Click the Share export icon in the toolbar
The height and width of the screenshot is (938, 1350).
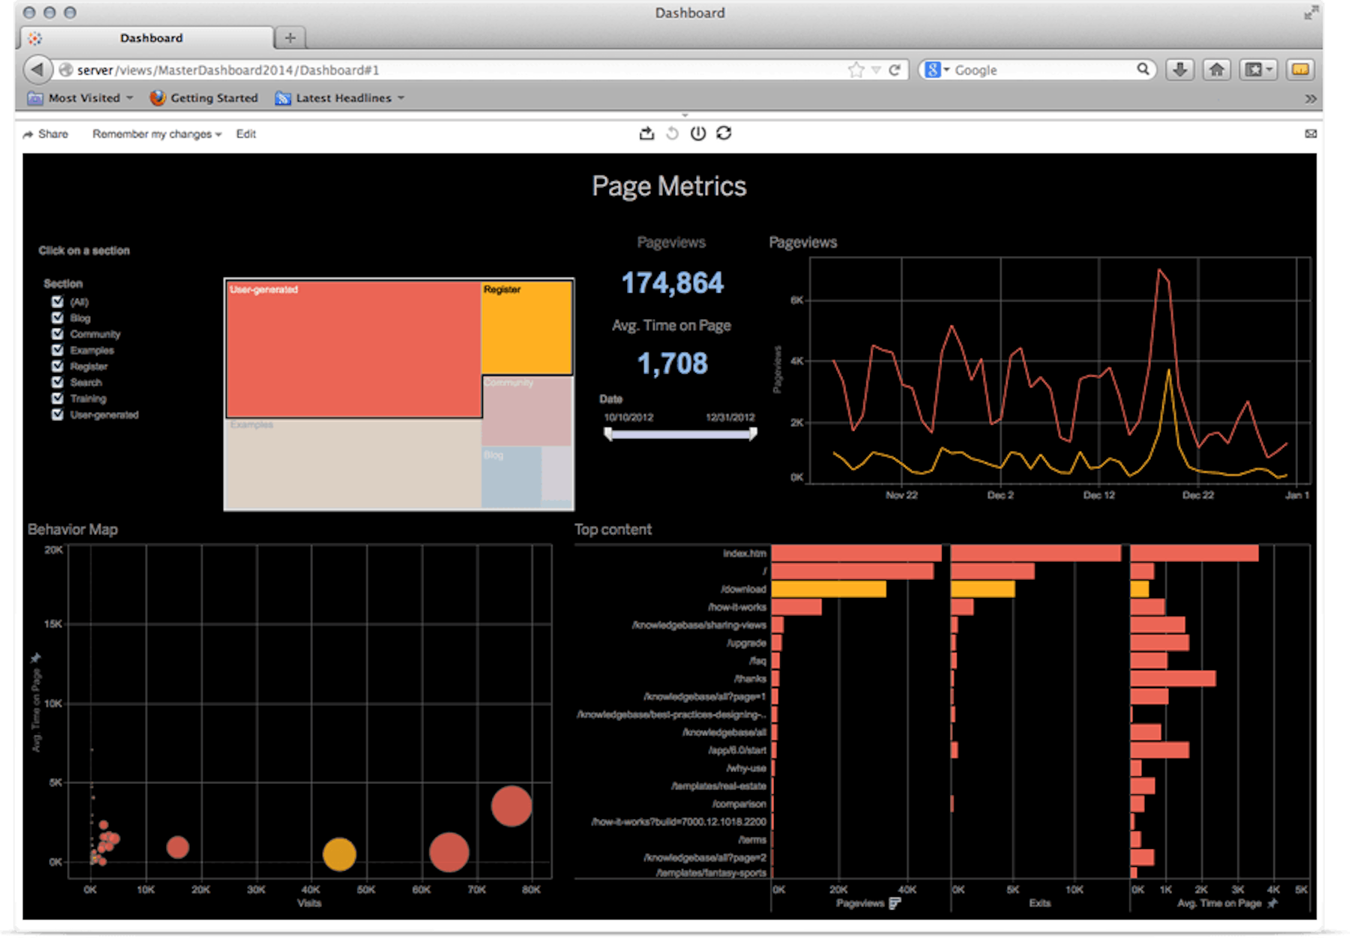[647, 133]
